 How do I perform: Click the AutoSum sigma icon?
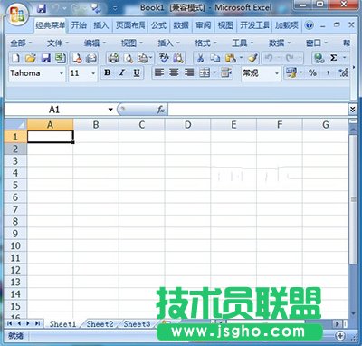333,58
